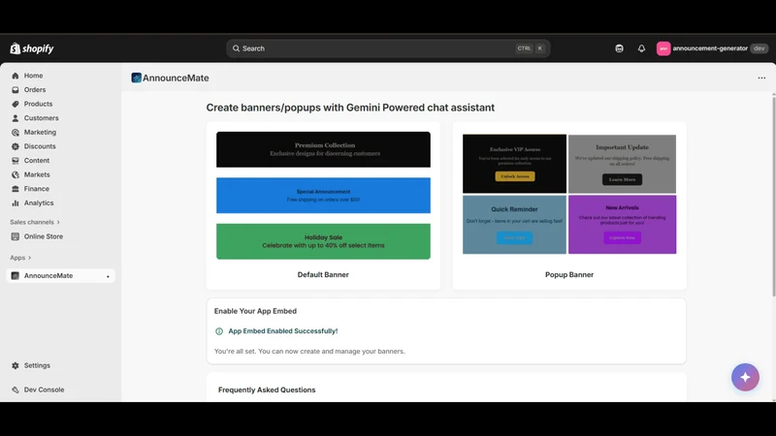776x436 pixels.
Task: Expand the Sales channels section
Action: [x=35, y=222]
